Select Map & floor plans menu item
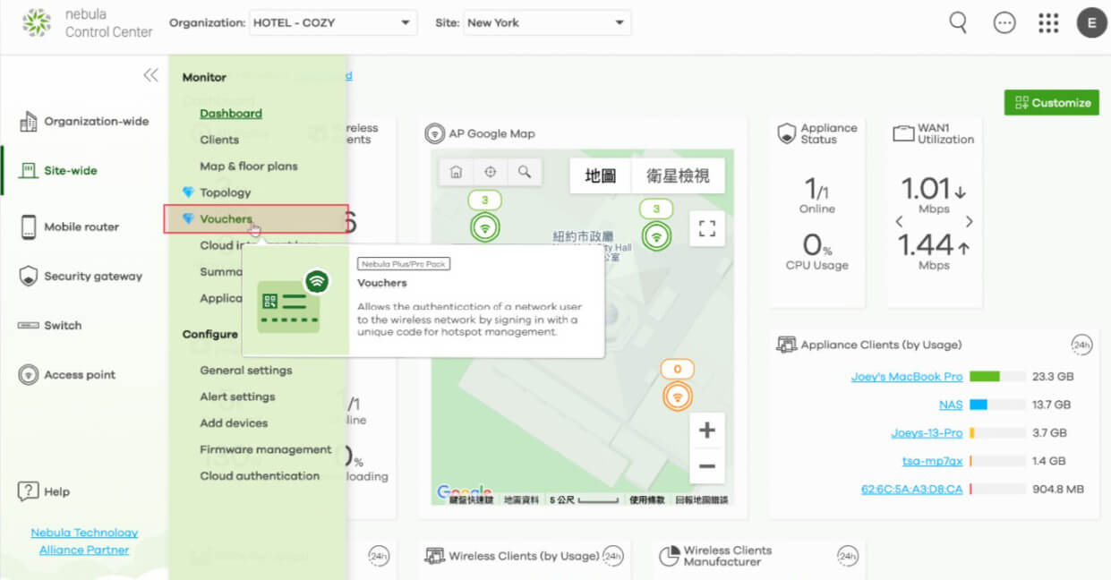 (249, 166)
